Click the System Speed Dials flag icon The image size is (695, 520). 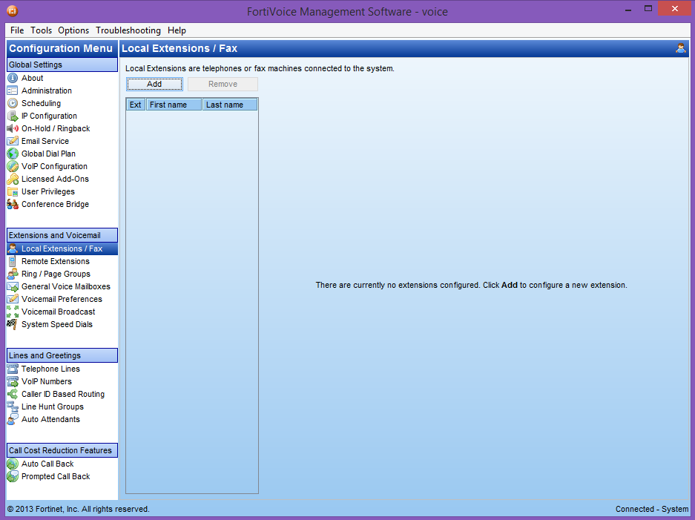[13, 324]
